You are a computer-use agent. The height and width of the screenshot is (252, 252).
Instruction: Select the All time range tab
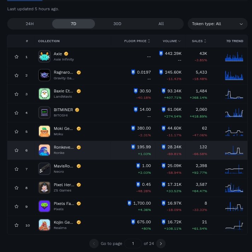(x=161, y=24)
